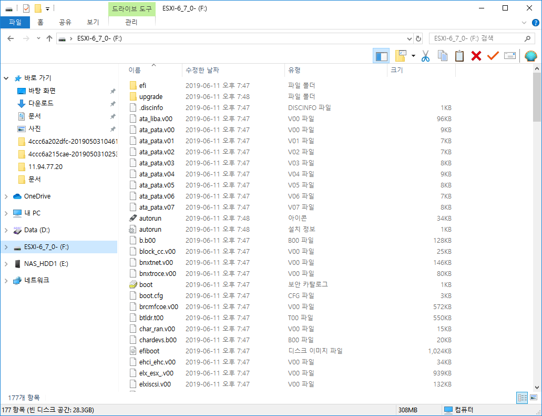Open Help with the blue question mark
The height and width of the screenshot is (416, 542).
pos(536,23)
